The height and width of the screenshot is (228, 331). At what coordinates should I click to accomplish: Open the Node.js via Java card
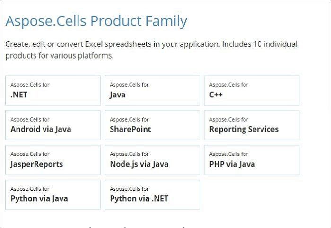pyautogui.click(x=152, y=160)
